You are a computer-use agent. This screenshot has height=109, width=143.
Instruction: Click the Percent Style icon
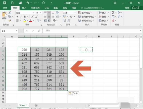click(x=71, y=17)
